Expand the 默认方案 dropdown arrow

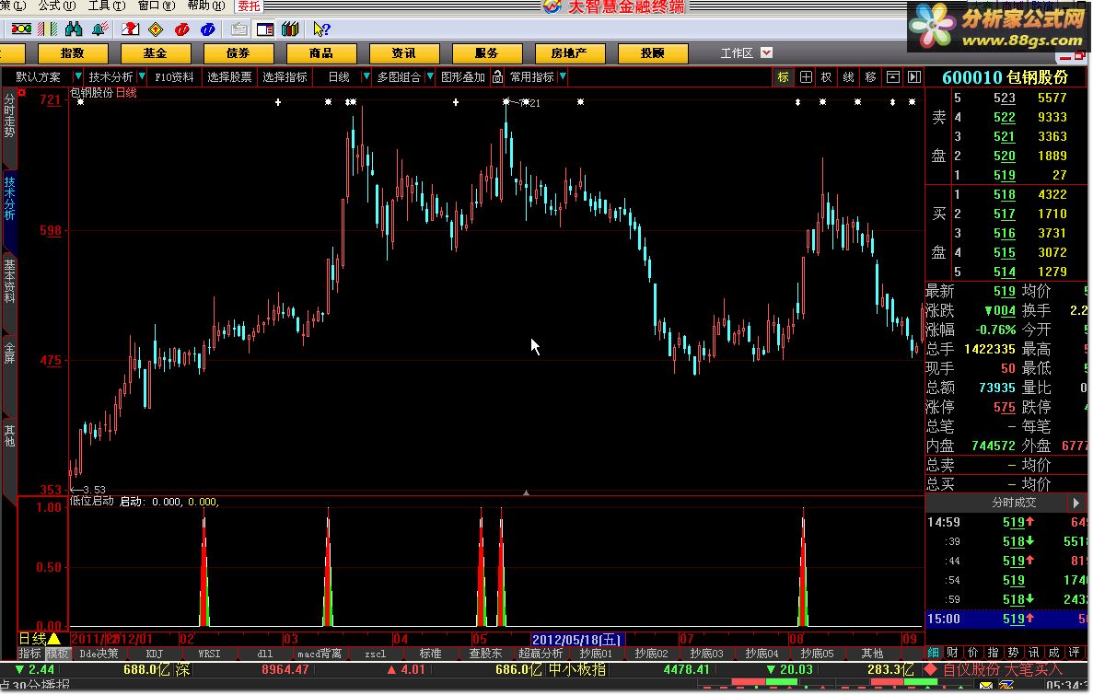[78, 76]
